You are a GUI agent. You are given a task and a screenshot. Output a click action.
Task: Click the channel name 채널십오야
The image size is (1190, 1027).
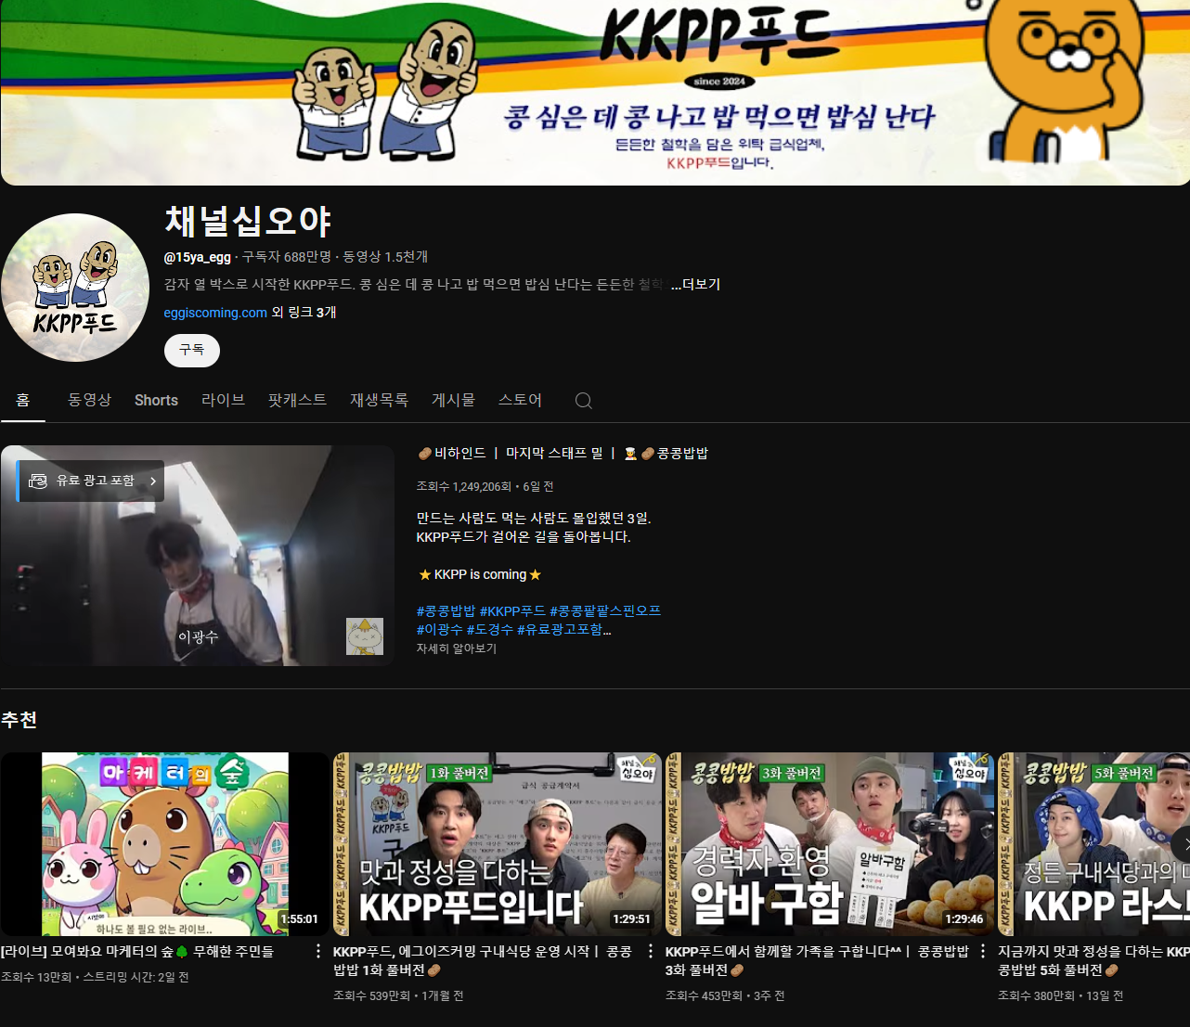pos(248,221)
